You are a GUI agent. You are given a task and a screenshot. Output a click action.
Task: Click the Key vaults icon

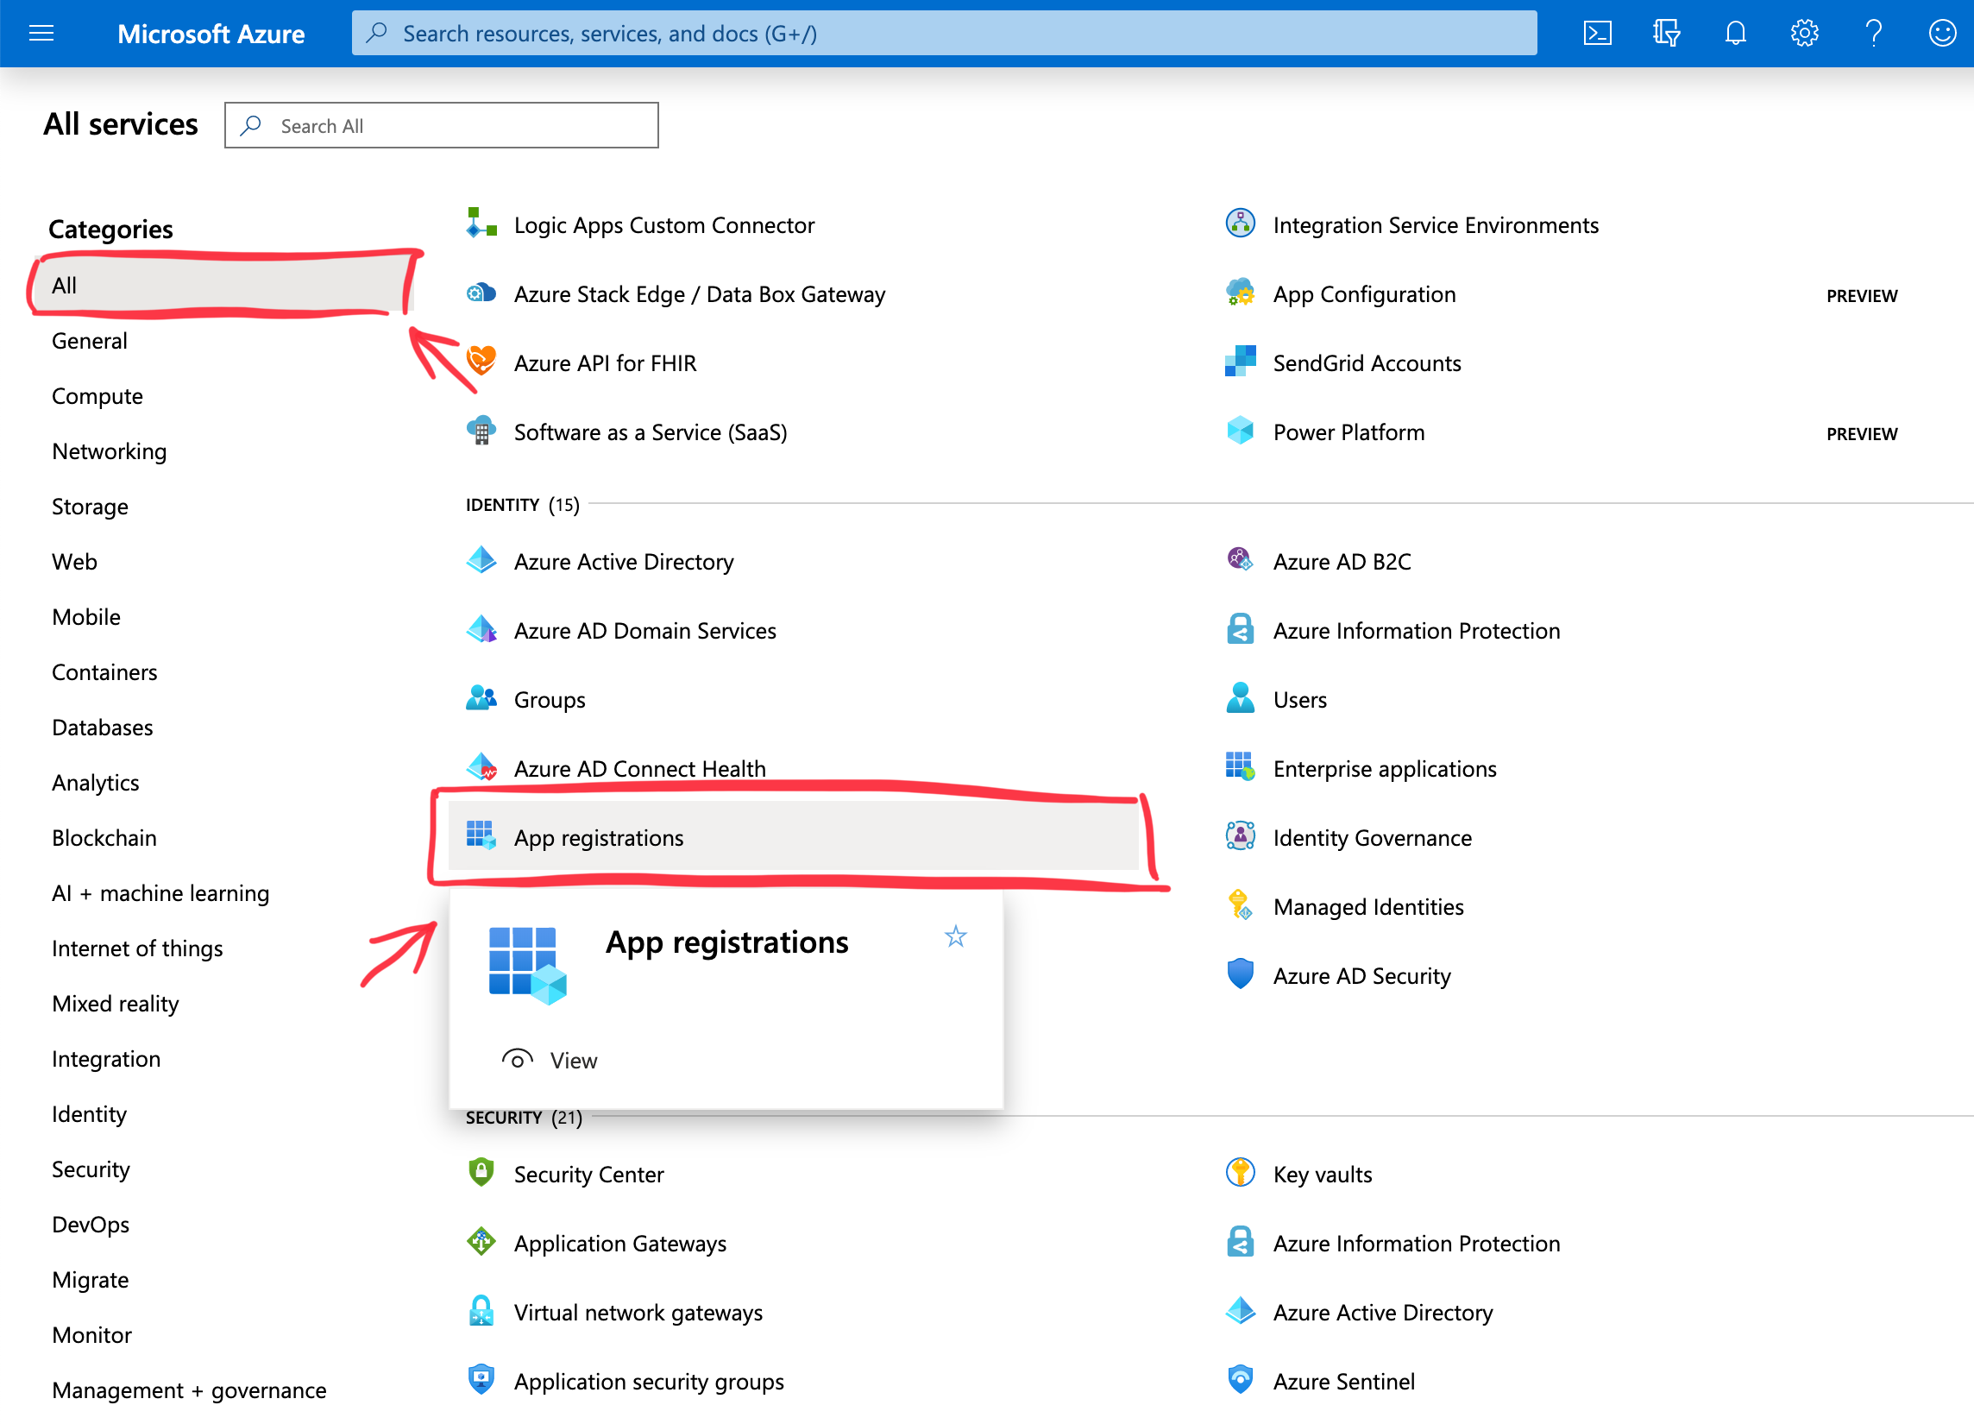1241,1173
